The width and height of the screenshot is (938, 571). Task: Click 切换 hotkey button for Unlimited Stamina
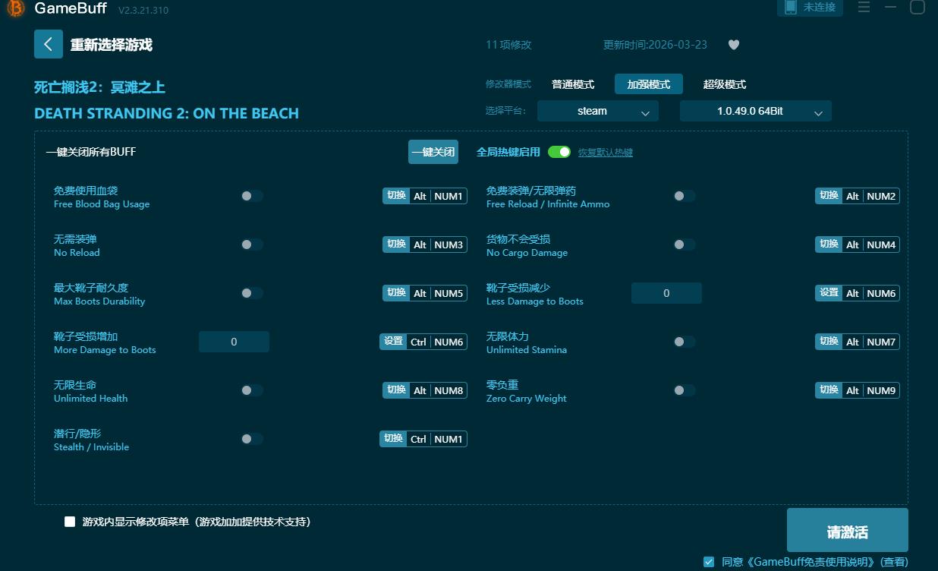point(829,342)
